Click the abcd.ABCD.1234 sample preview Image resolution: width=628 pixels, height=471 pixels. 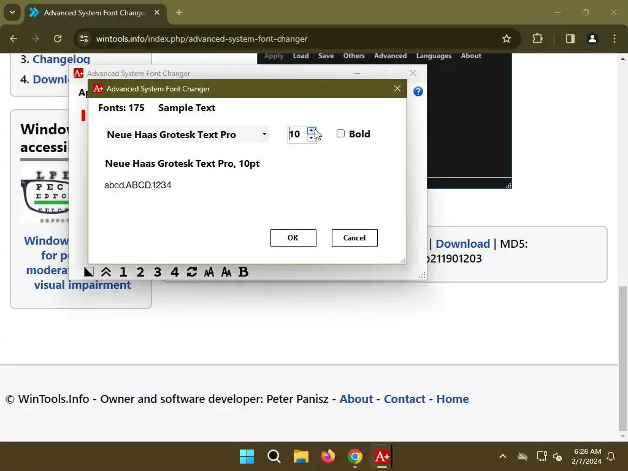[138, 185]
